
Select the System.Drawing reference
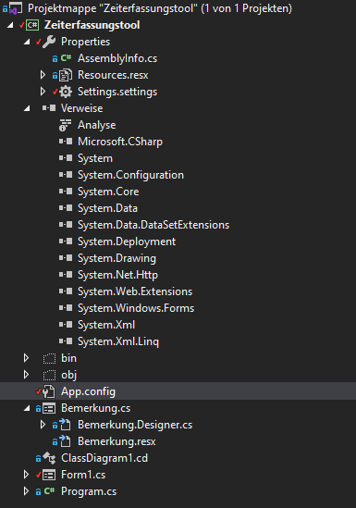[117, 258]
